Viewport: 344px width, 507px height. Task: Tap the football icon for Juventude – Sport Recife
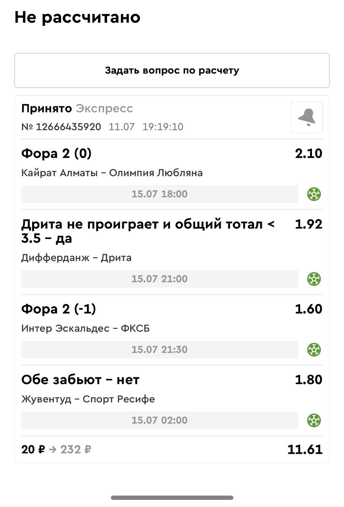(314, 420)
